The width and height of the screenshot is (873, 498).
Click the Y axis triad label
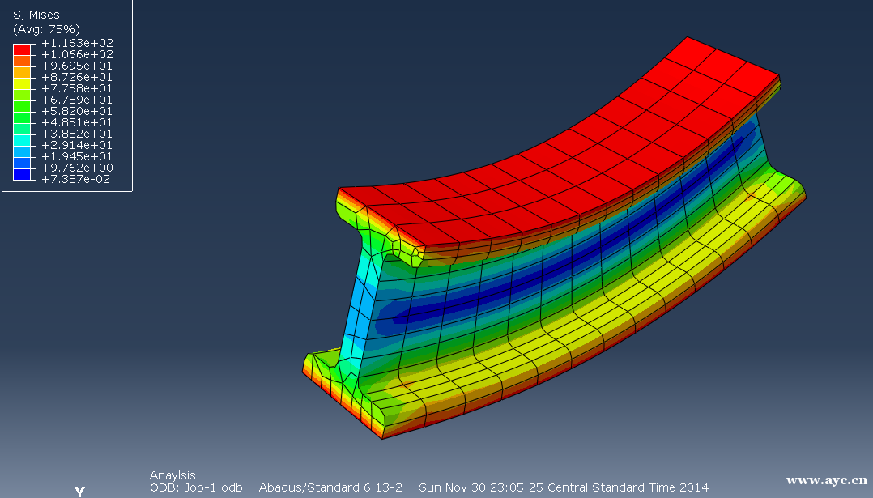coord(79,492)
